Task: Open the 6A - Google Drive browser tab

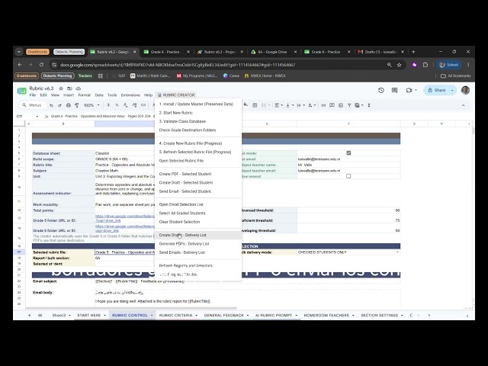Action: [x=272, y=52]
